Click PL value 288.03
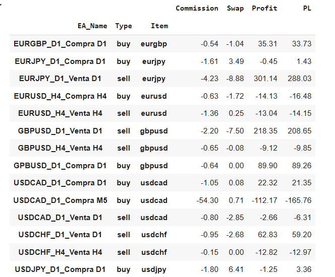This screenshot has height=277, width=335. coord(300,79)
